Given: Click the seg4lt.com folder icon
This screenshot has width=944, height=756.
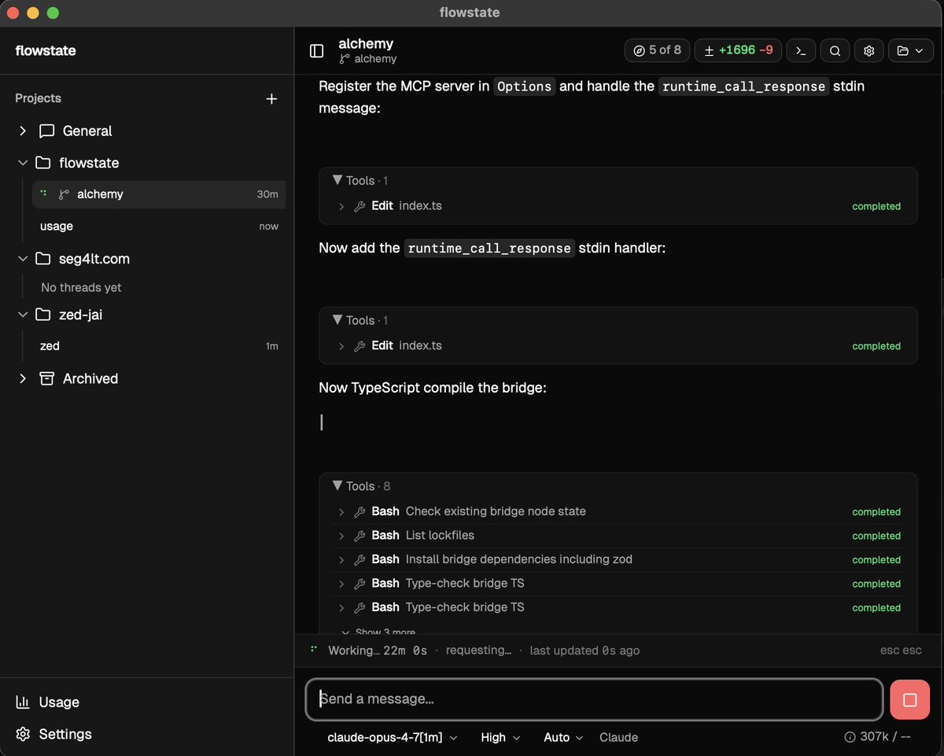Looking at the screenshot, I should point(43,259).
